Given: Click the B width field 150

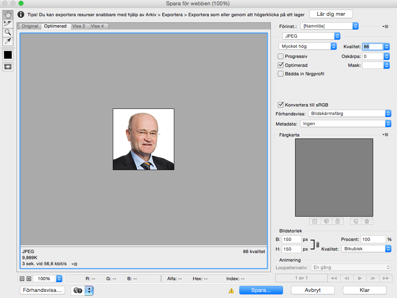Looking at the screenshot, I should coord(291,239).
